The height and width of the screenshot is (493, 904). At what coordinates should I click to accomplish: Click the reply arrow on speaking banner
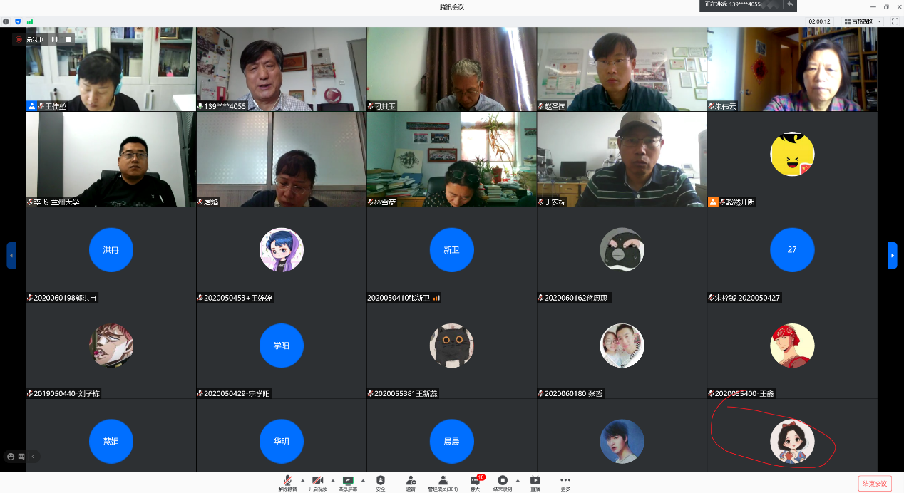(x=790, y=4)
